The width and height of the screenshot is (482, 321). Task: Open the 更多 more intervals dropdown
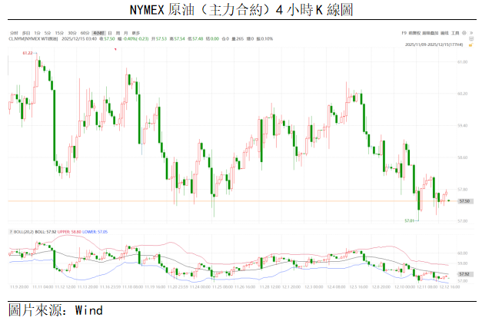136,33
